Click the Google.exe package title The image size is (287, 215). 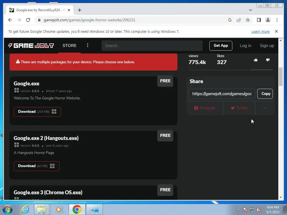pos(26,83)
